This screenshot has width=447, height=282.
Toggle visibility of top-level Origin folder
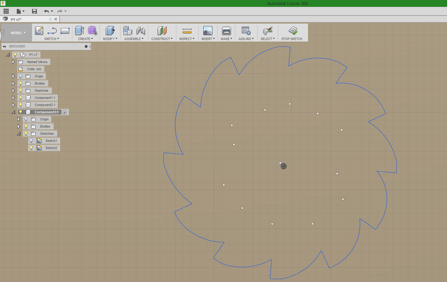(20, 76)
